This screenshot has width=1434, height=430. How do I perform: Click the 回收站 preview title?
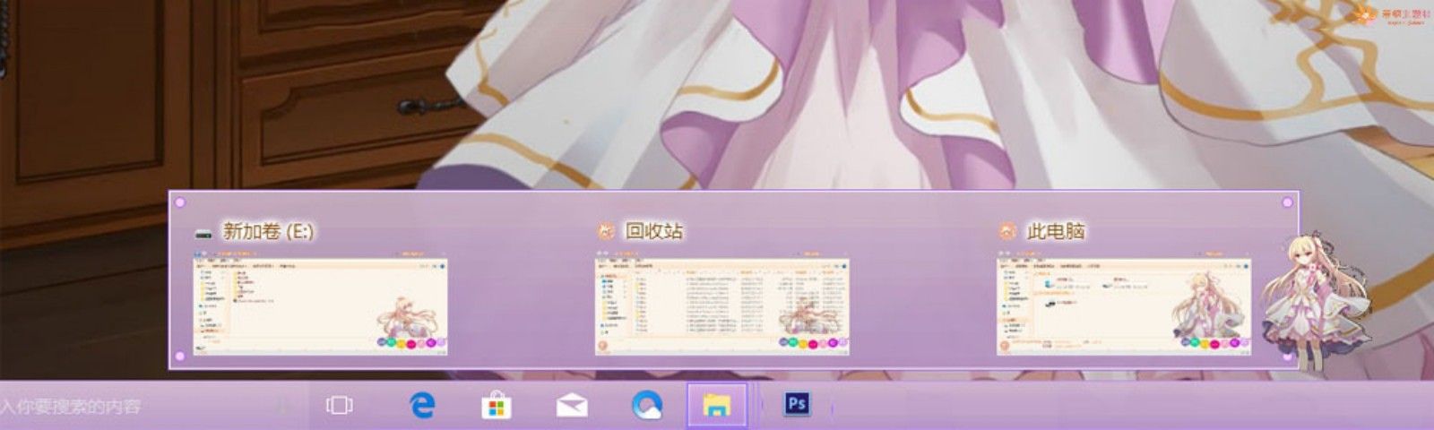(654, 231)
